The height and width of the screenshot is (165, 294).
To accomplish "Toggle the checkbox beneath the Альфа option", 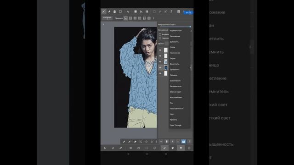I will pos(160,38).
